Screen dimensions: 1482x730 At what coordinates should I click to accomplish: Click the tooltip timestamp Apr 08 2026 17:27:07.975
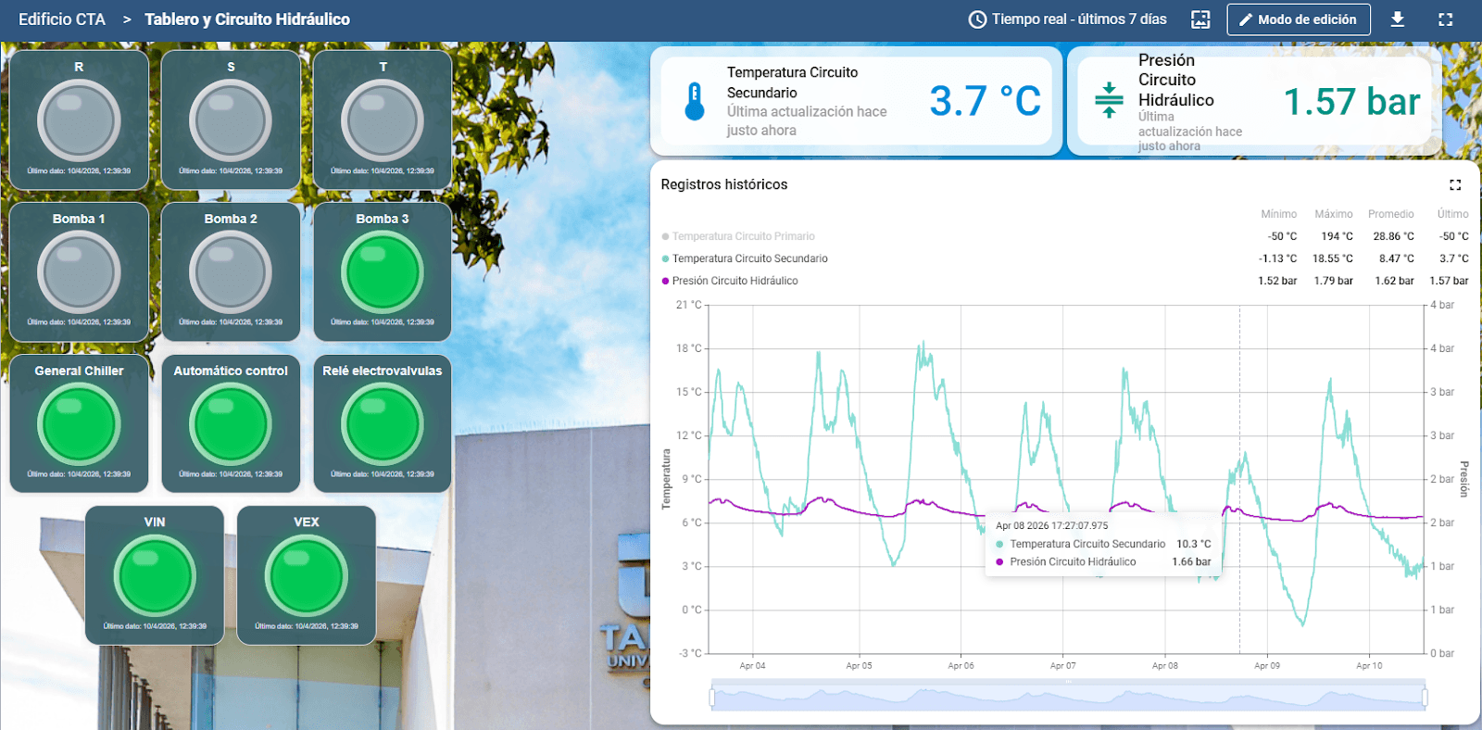click(1052, 525)
